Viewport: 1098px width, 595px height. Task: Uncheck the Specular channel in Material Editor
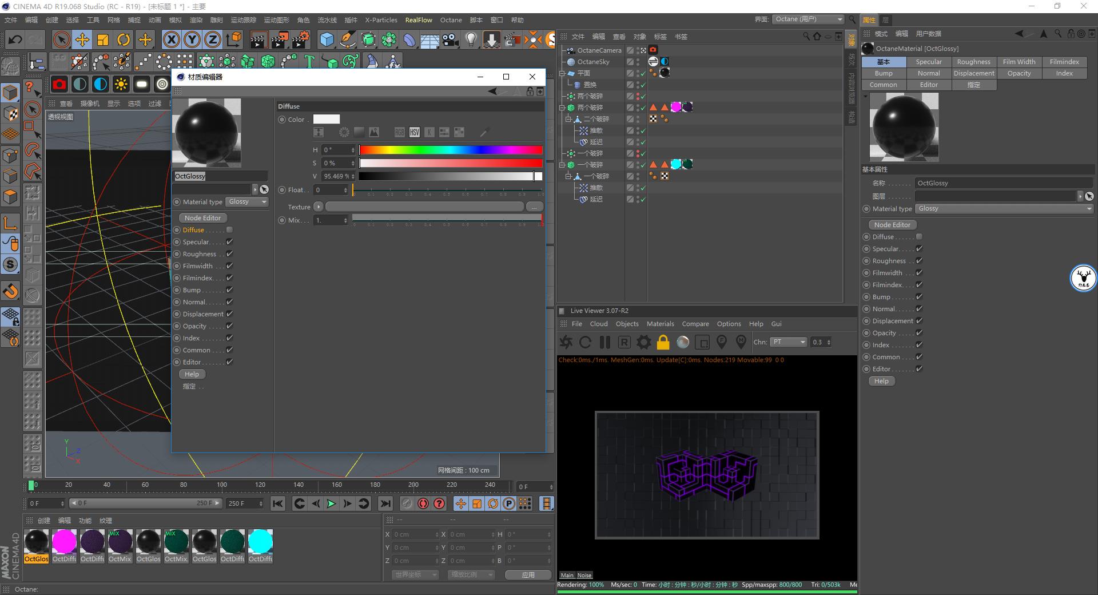point(228,241)
